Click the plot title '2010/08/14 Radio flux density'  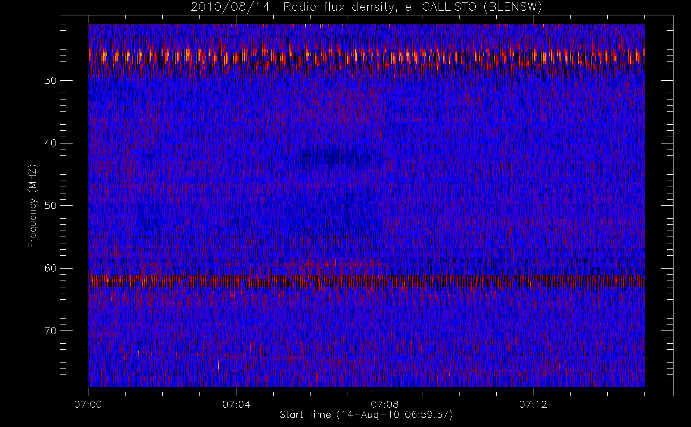[x=293, y=7]
